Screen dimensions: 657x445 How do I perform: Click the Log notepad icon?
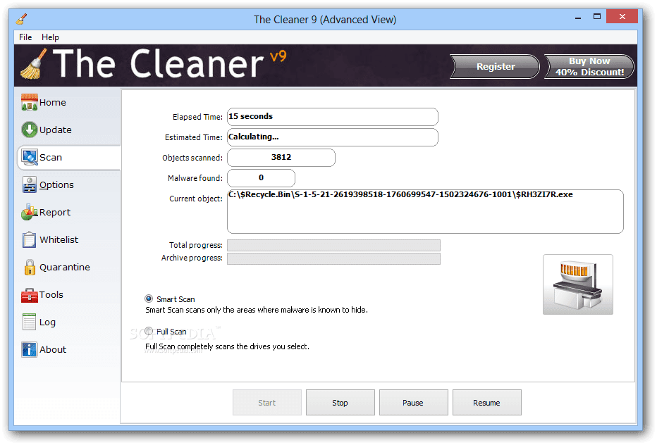[x=30, y=322]
